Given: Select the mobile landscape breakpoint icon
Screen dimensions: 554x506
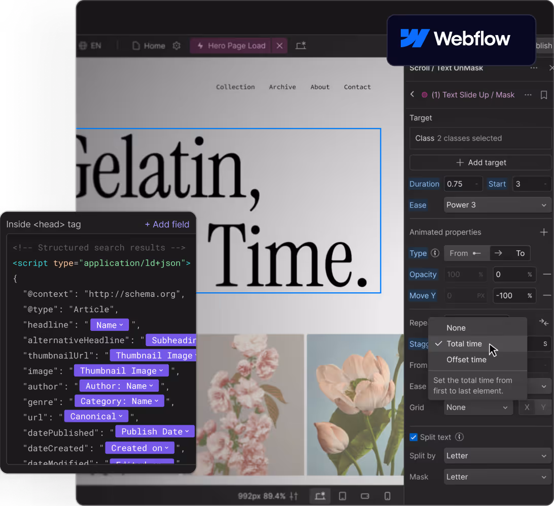Looking at the screenshot, I should (x=365, y=496).
